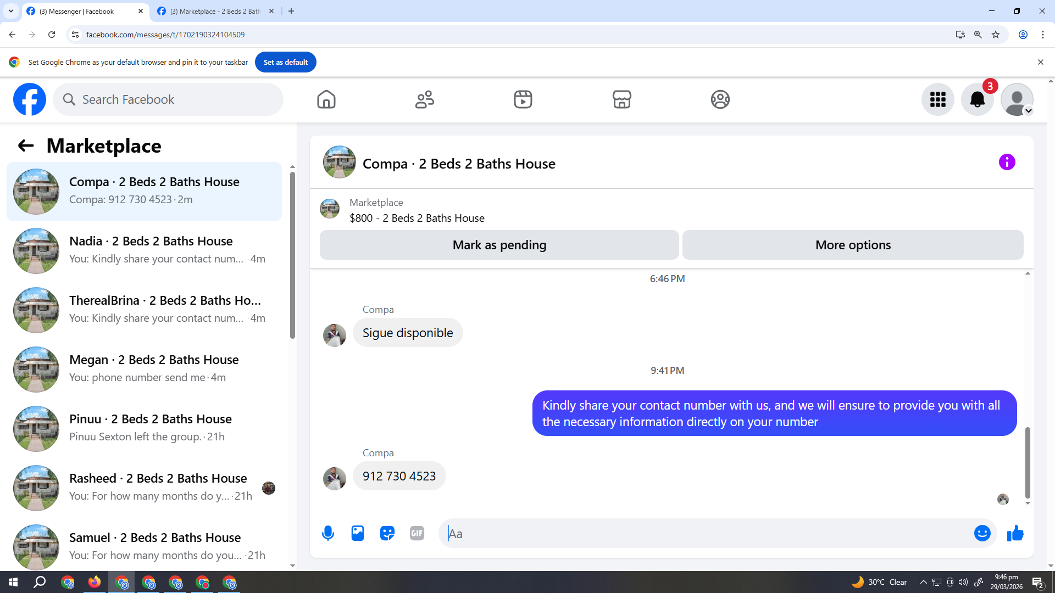Attach a photo with the image icon
The image size is (1055, 593).
[358, 533]
